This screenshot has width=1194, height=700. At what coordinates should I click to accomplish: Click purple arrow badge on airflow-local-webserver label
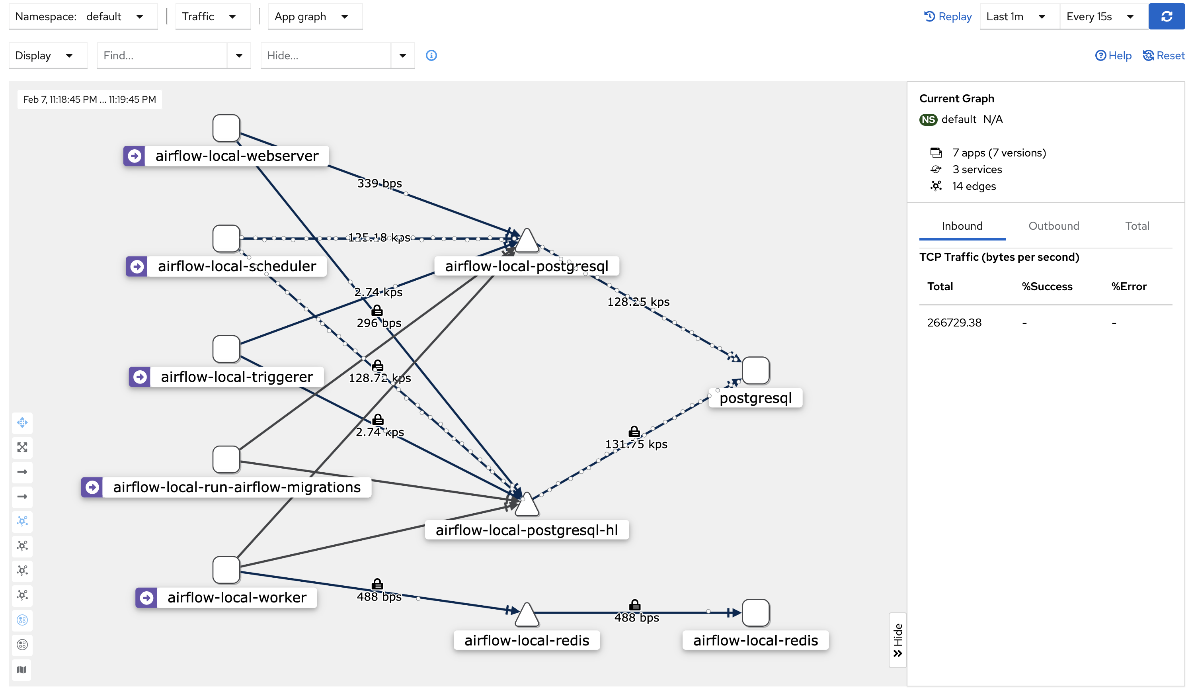click(135, 156)
